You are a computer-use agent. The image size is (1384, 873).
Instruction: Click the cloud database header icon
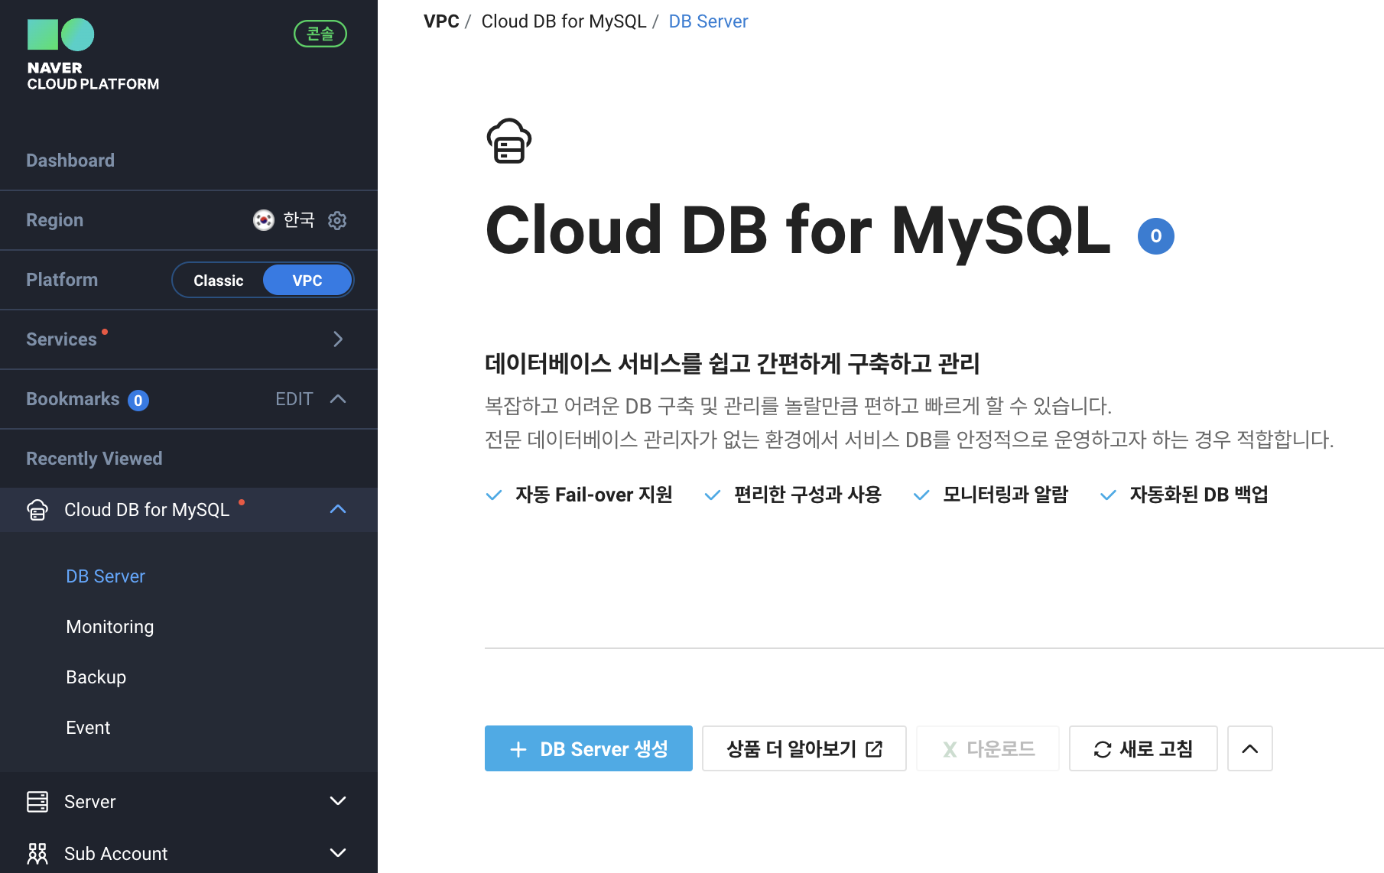tap(509, 141)
